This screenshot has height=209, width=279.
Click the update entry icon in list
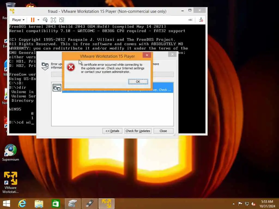click(x=57, y=88)
